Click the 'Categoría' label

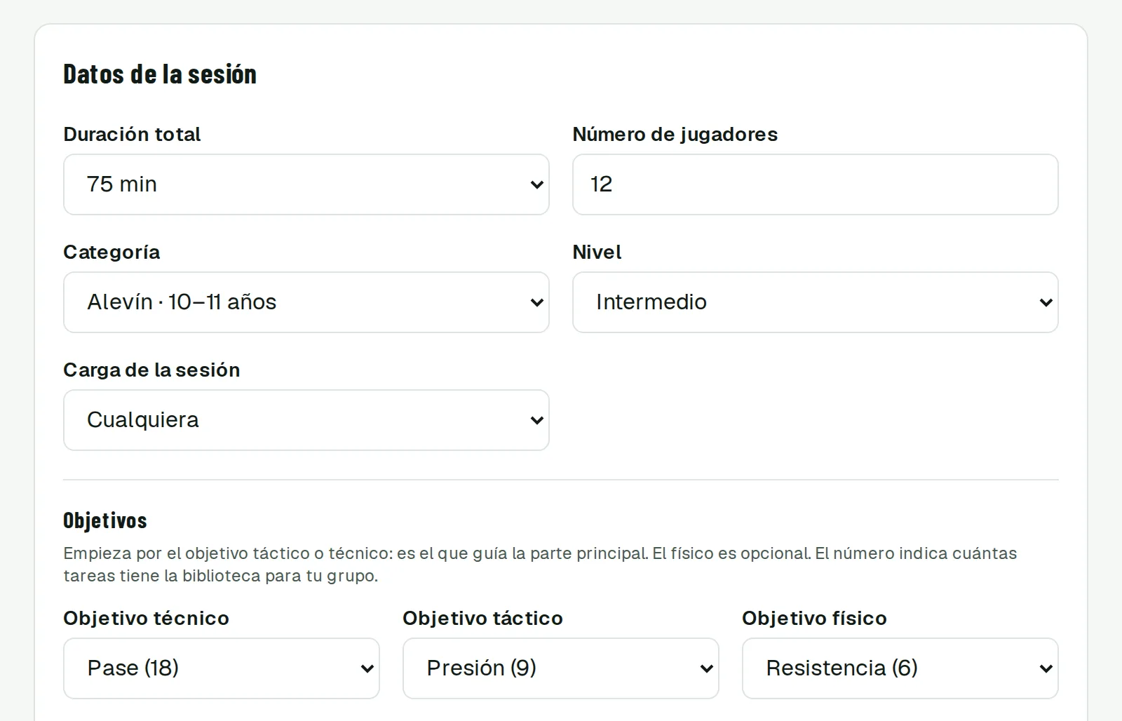coord(111,252)
